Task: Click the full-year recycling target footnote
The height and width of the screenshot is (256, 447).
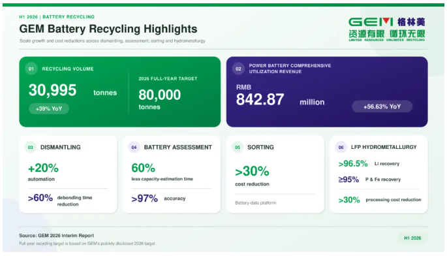Action: pyautogui.click(x=87, y=244)
